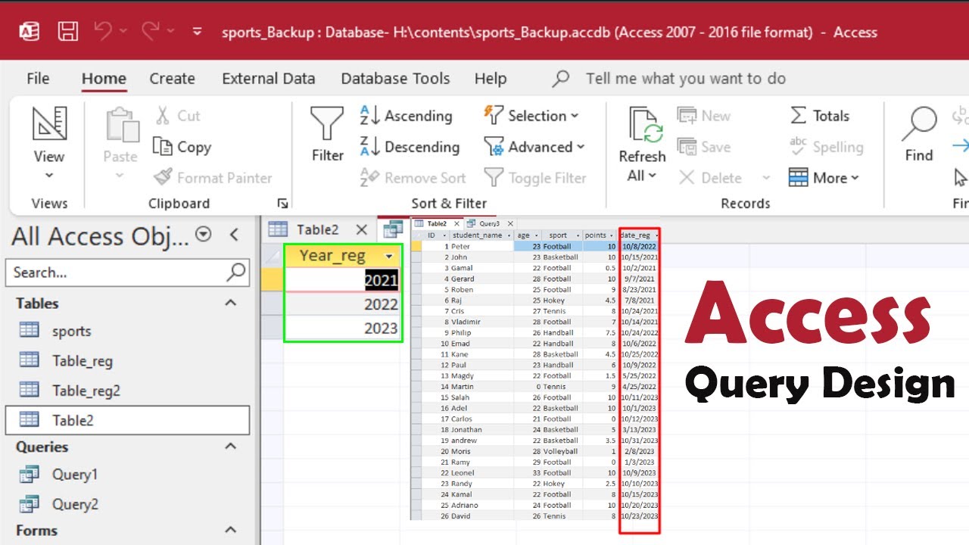Click the Spelling check button
969x545 pixels.
coord(826,147)
